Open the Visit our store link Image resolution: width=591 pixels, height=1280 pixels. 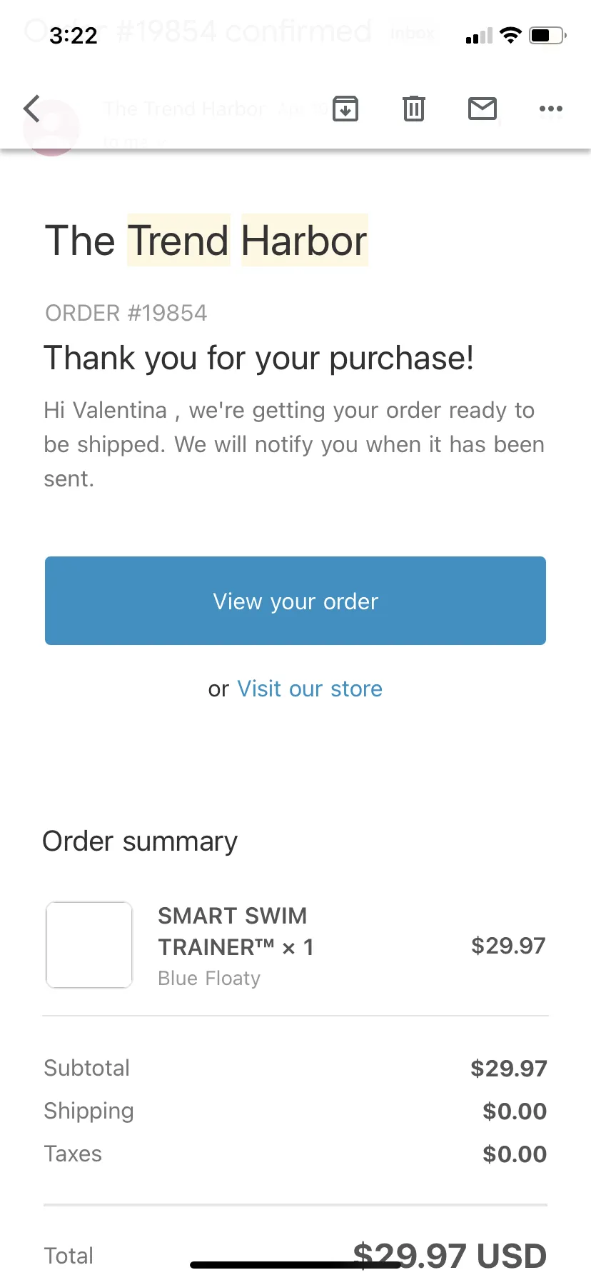pos(310,689)
